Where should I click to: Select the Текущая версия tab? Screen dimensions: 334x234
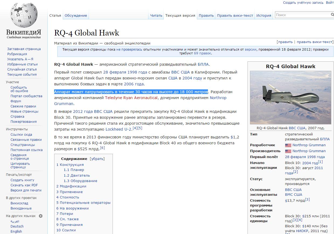pos(180,16)
